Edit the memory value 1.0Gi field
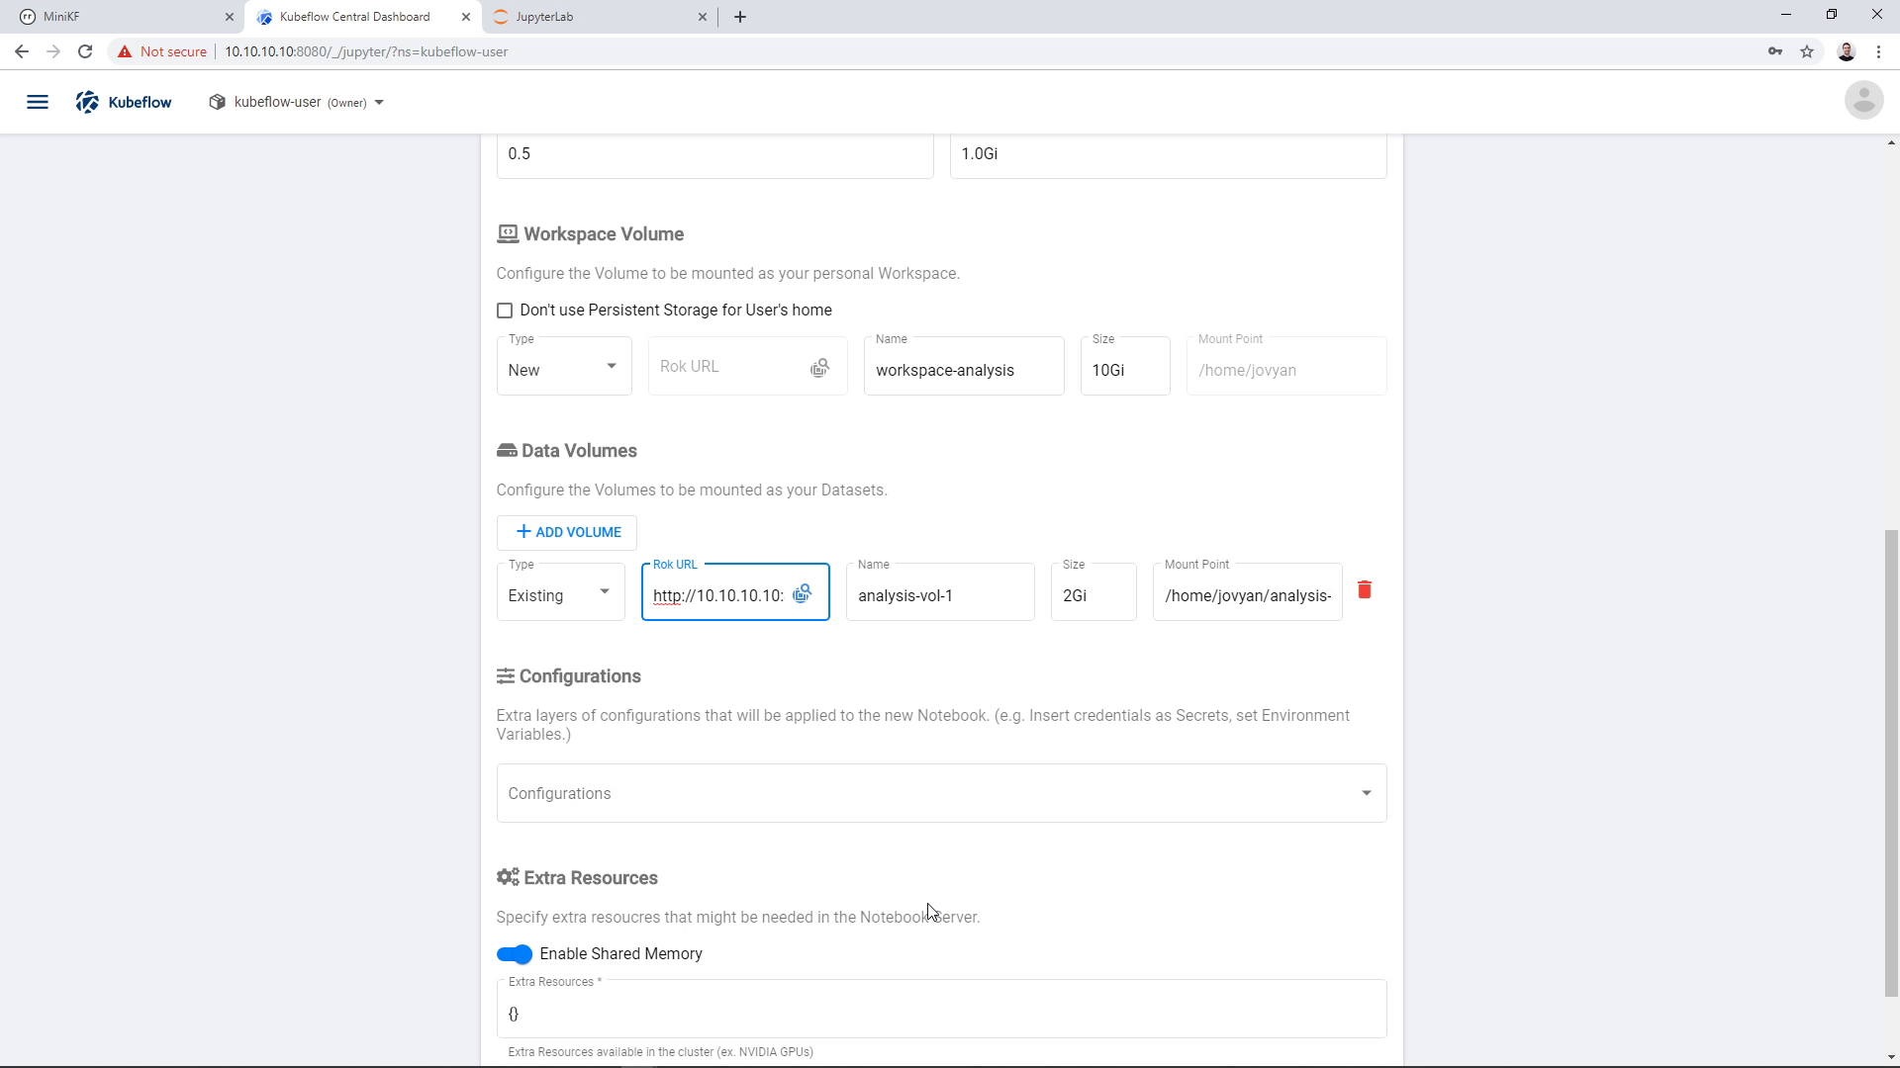 [x=1168, y=156]
